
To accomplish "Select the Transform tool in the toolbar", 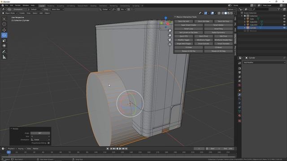I will (4, 46).
